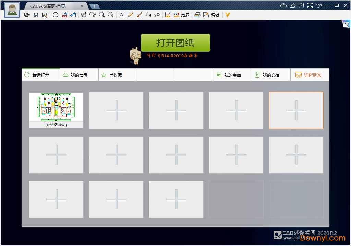The width and height of the screenshot is (351, 246).
Task: Click the text annotation A icon
Action: pyautogui.click(x=121, y=15)
